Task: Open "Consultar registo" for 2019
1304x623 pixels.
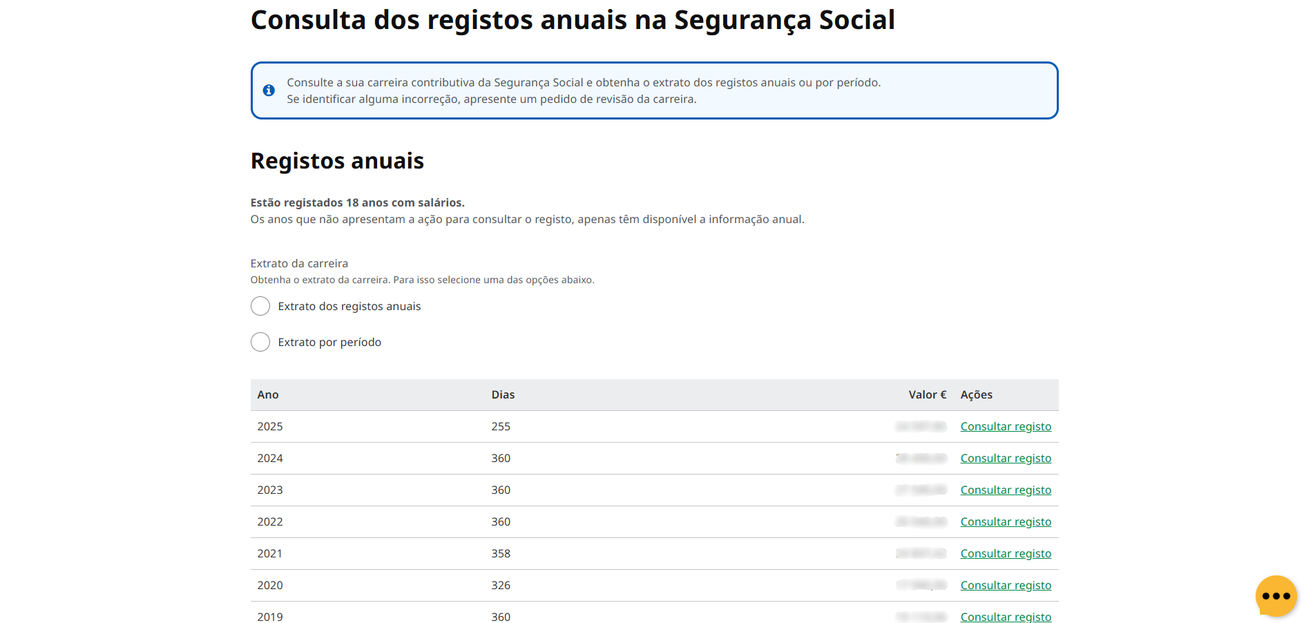Action: pyautogui.click(x=1006, y=617)
